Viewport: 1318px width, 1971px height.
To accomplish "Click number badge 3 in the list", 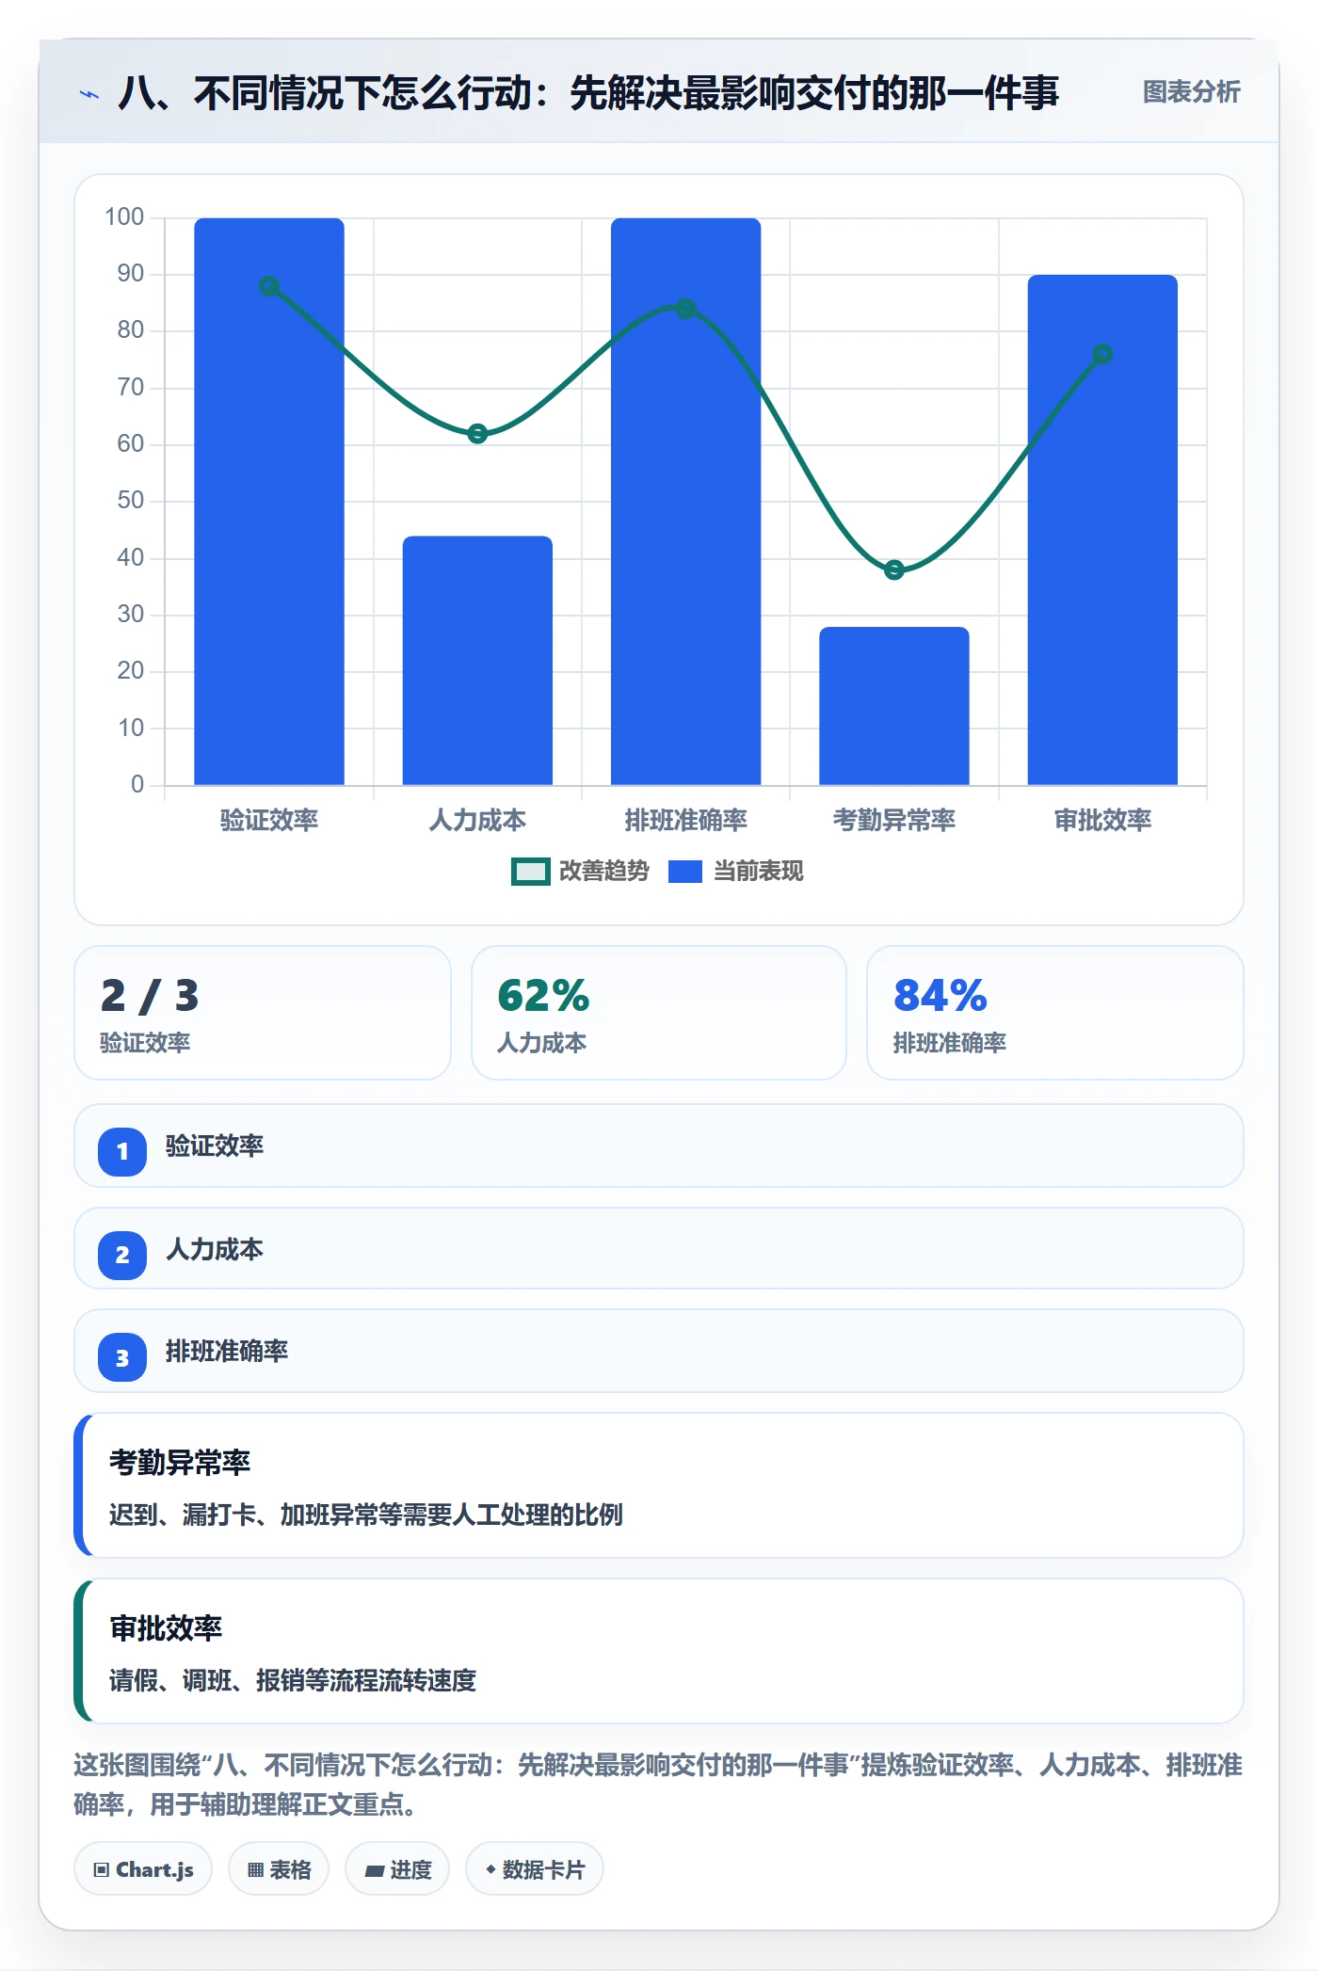I will [122, 1358].
